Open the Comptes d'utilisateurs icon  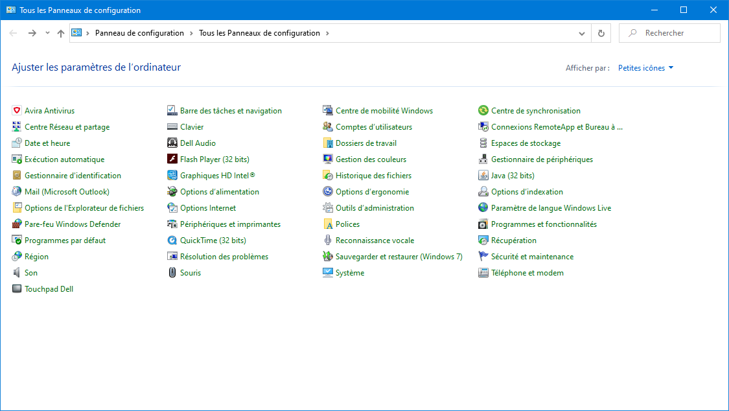pyautogui.click(x=328, y=126)
